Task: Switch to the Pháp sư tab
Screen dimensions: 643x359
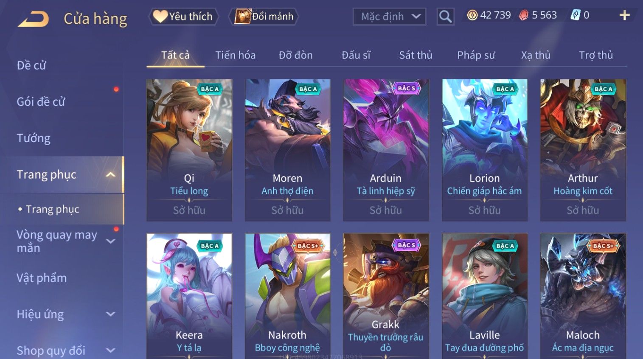Action: (x=476, y=55)
